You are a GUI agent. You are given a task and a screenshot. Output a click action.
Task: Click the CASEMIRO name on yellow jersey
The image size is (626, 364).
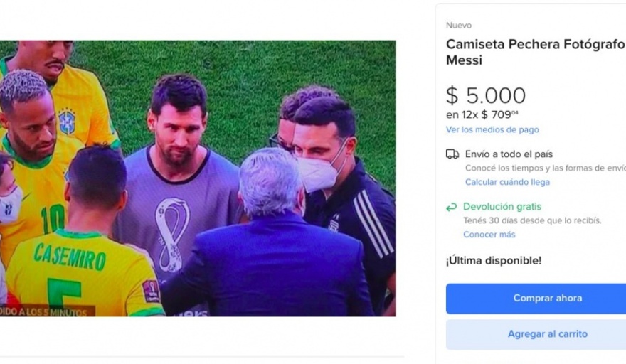coord(70,253)
